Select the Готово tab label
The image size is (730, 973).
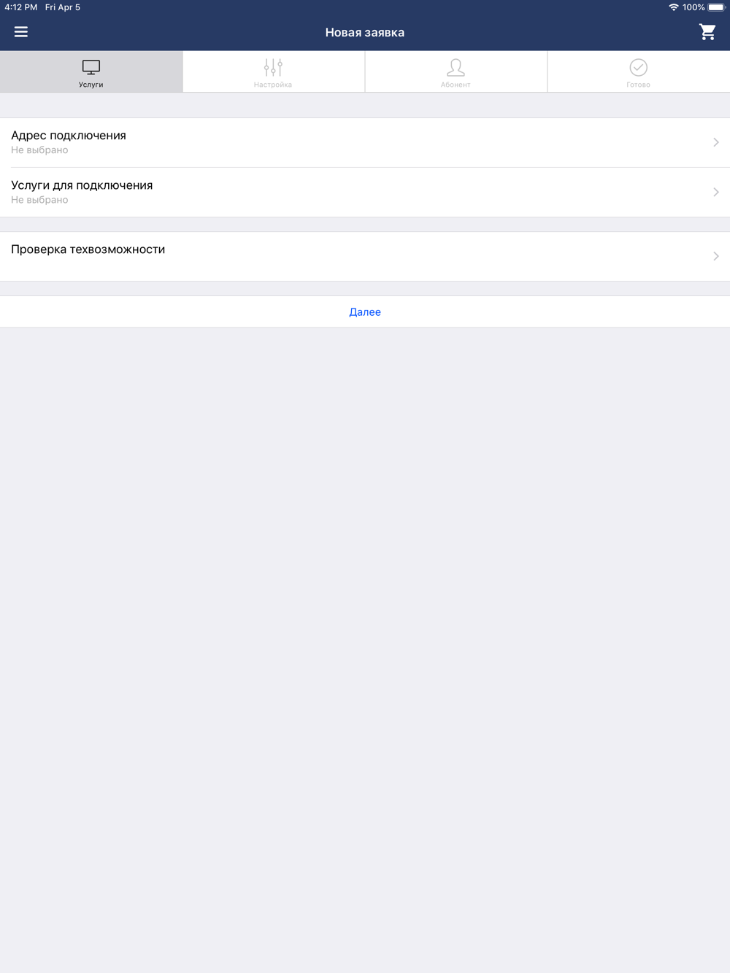coord(638,85)
